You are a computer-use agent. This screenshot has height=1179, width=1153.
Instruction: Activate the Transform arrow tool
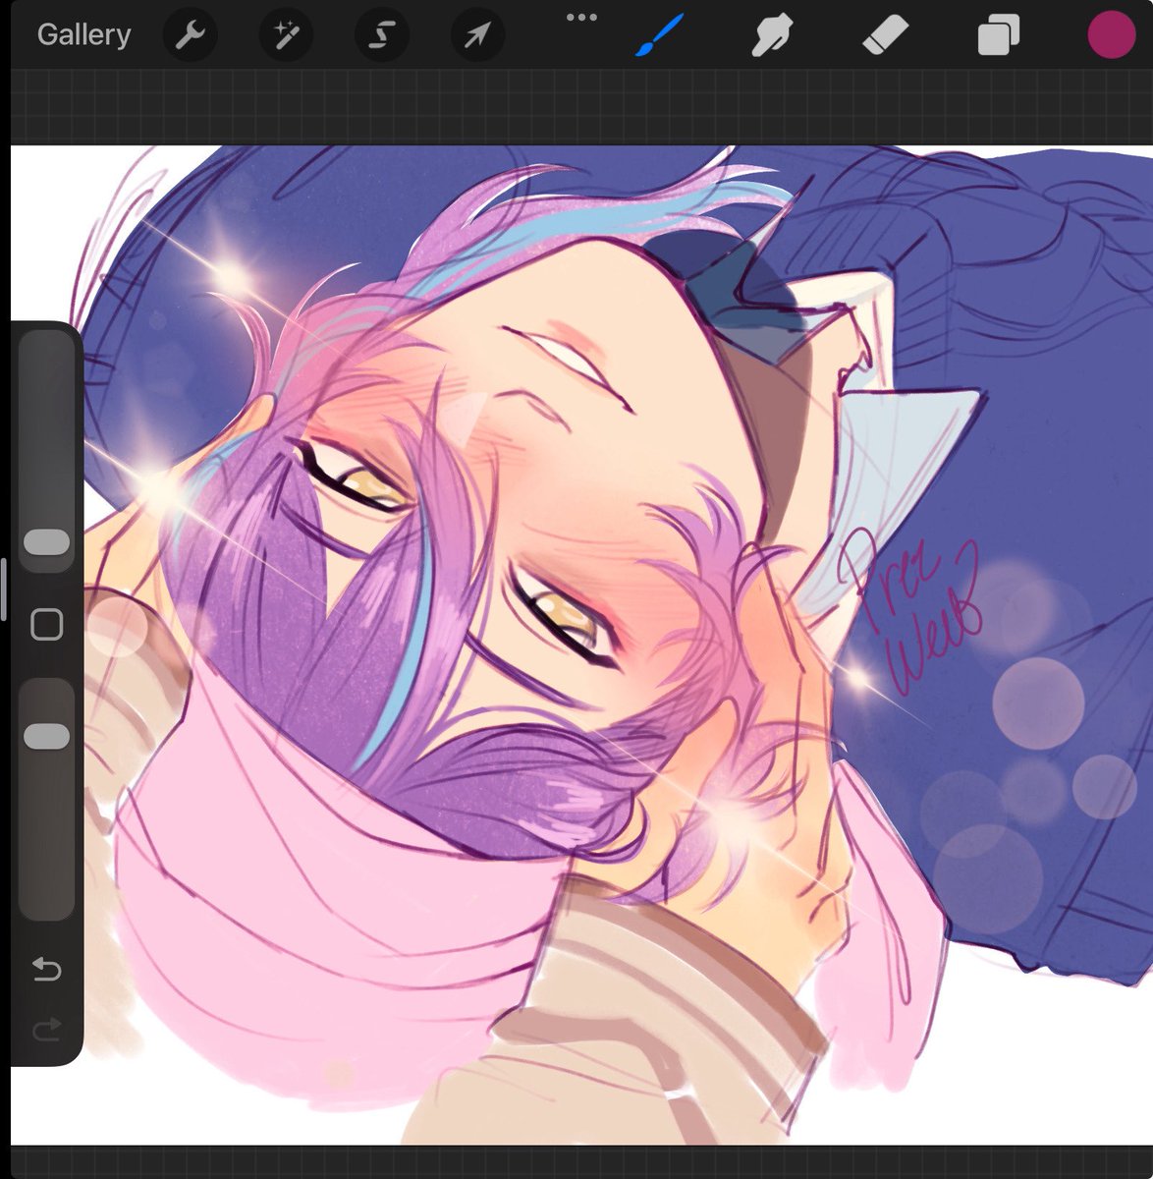[477, 35]
